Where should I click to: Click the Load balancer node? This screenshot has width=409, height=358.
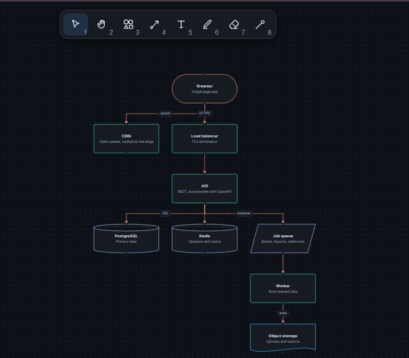tap(204, 139)
